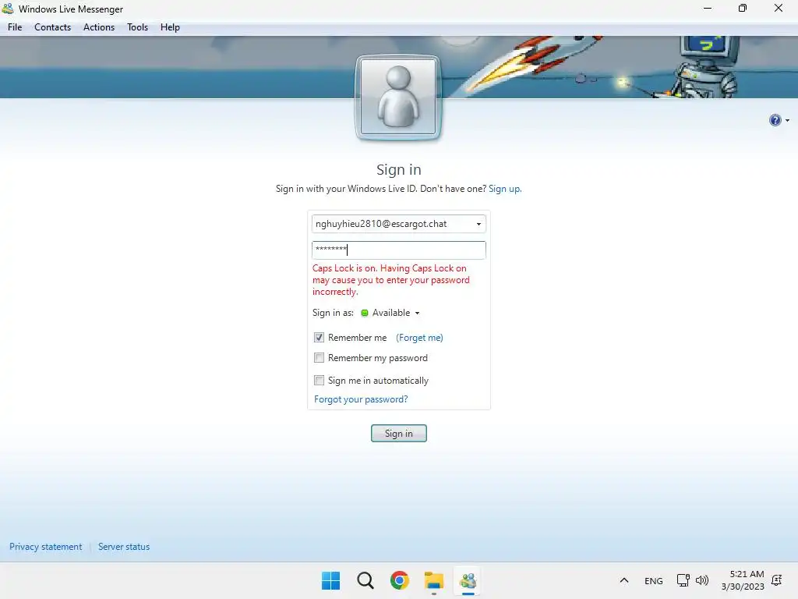Image resolution: width=798 pixels, height=599 pixels.
Task: Open the Privacy statement link
Action: [45, 547]
